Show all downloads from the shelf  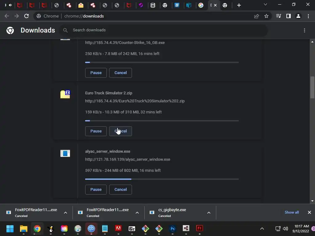292,212
